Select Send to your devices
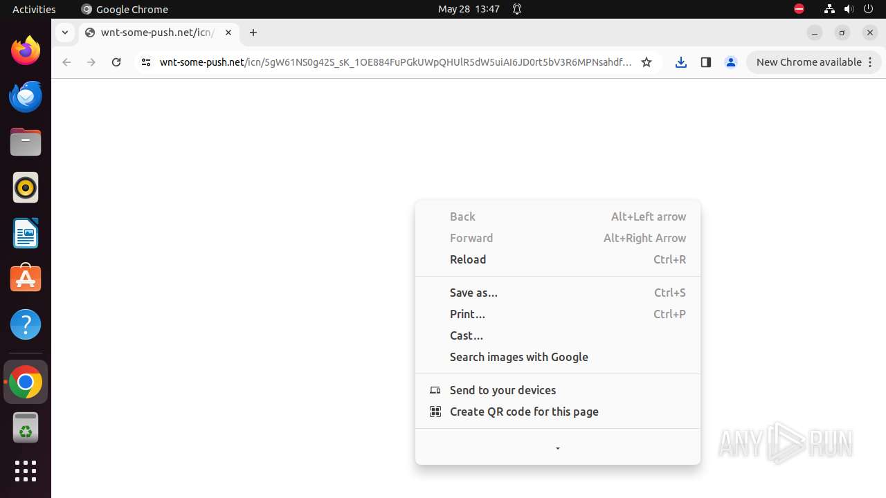 [x=557, y=390]
